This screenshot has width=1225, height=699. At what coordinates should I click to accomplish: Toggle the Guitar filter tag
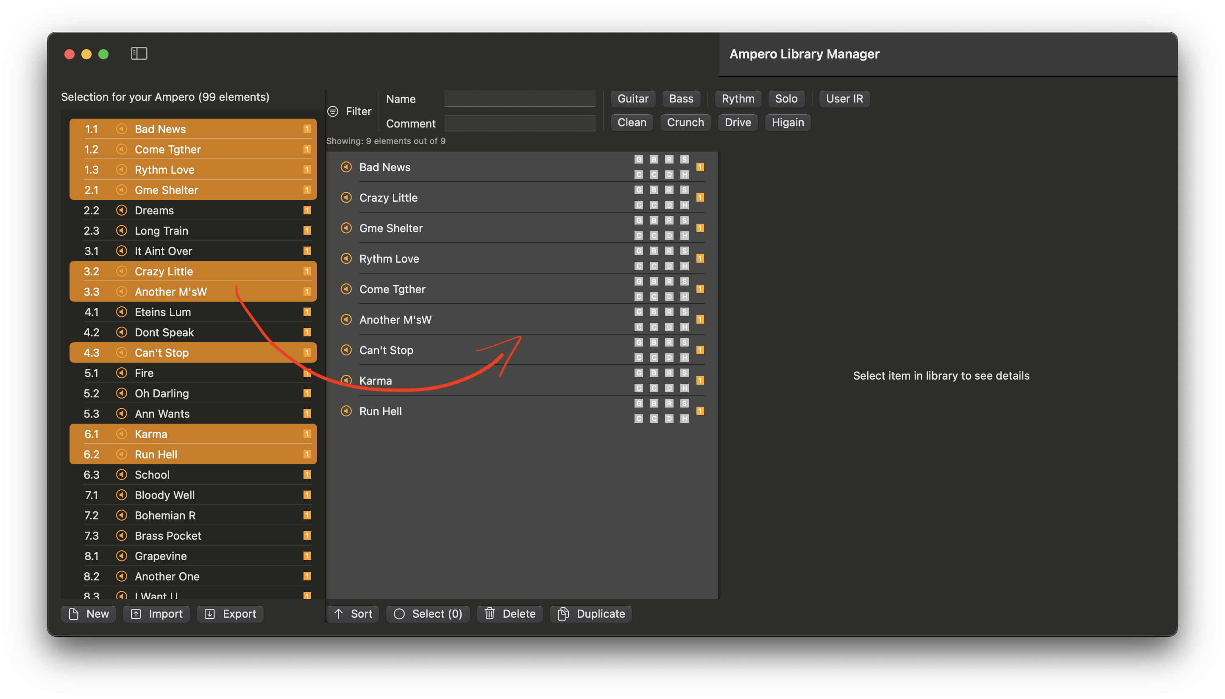pyautogui.click(x=632, y=99)
